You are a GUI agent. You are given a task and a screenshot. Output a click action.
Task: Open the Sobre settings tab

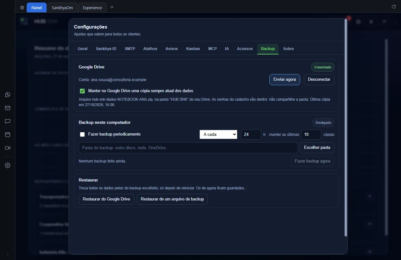(288, 49)
